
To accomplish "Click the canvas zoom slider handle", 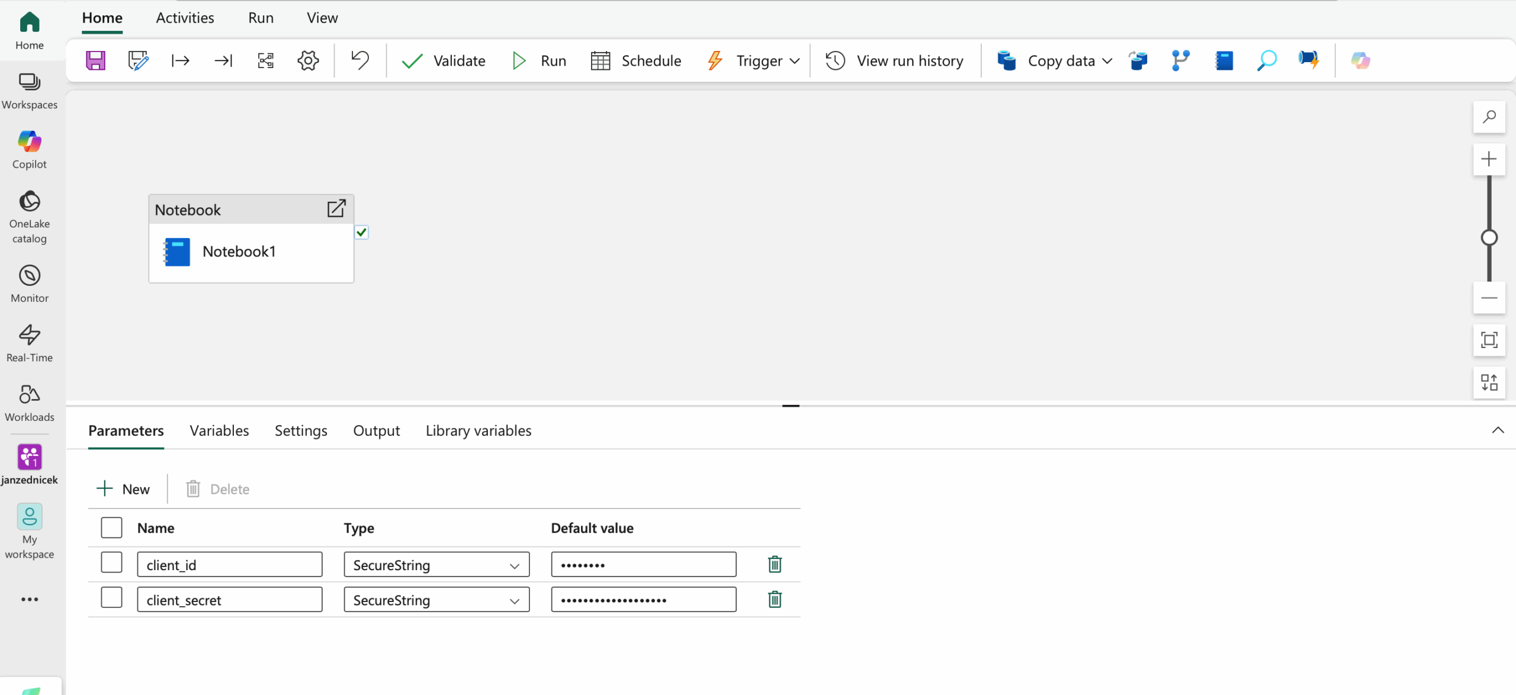I will tap(1489, 238).
